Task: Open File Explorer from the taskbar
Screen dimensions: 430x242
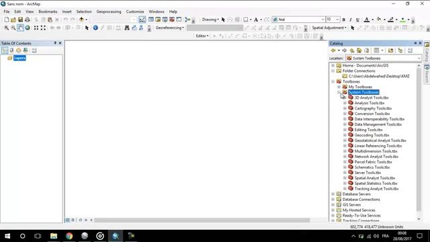Action: tap(54, 236)
